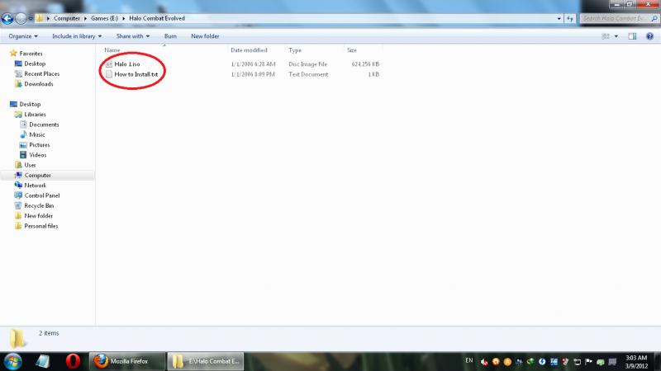Open Personal files in navigation pane
The width and height of the screenshot is (661, 371).
(40, 226)
